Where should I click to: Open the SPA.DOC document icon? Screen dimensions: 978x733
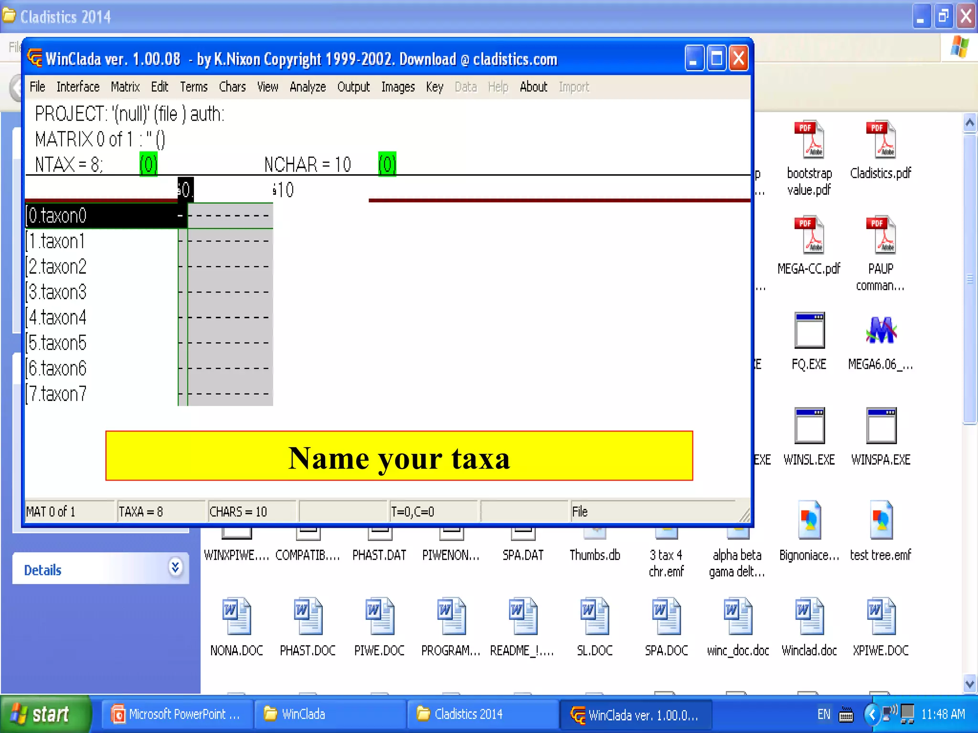pyautogui.click(x=666, y=616)
